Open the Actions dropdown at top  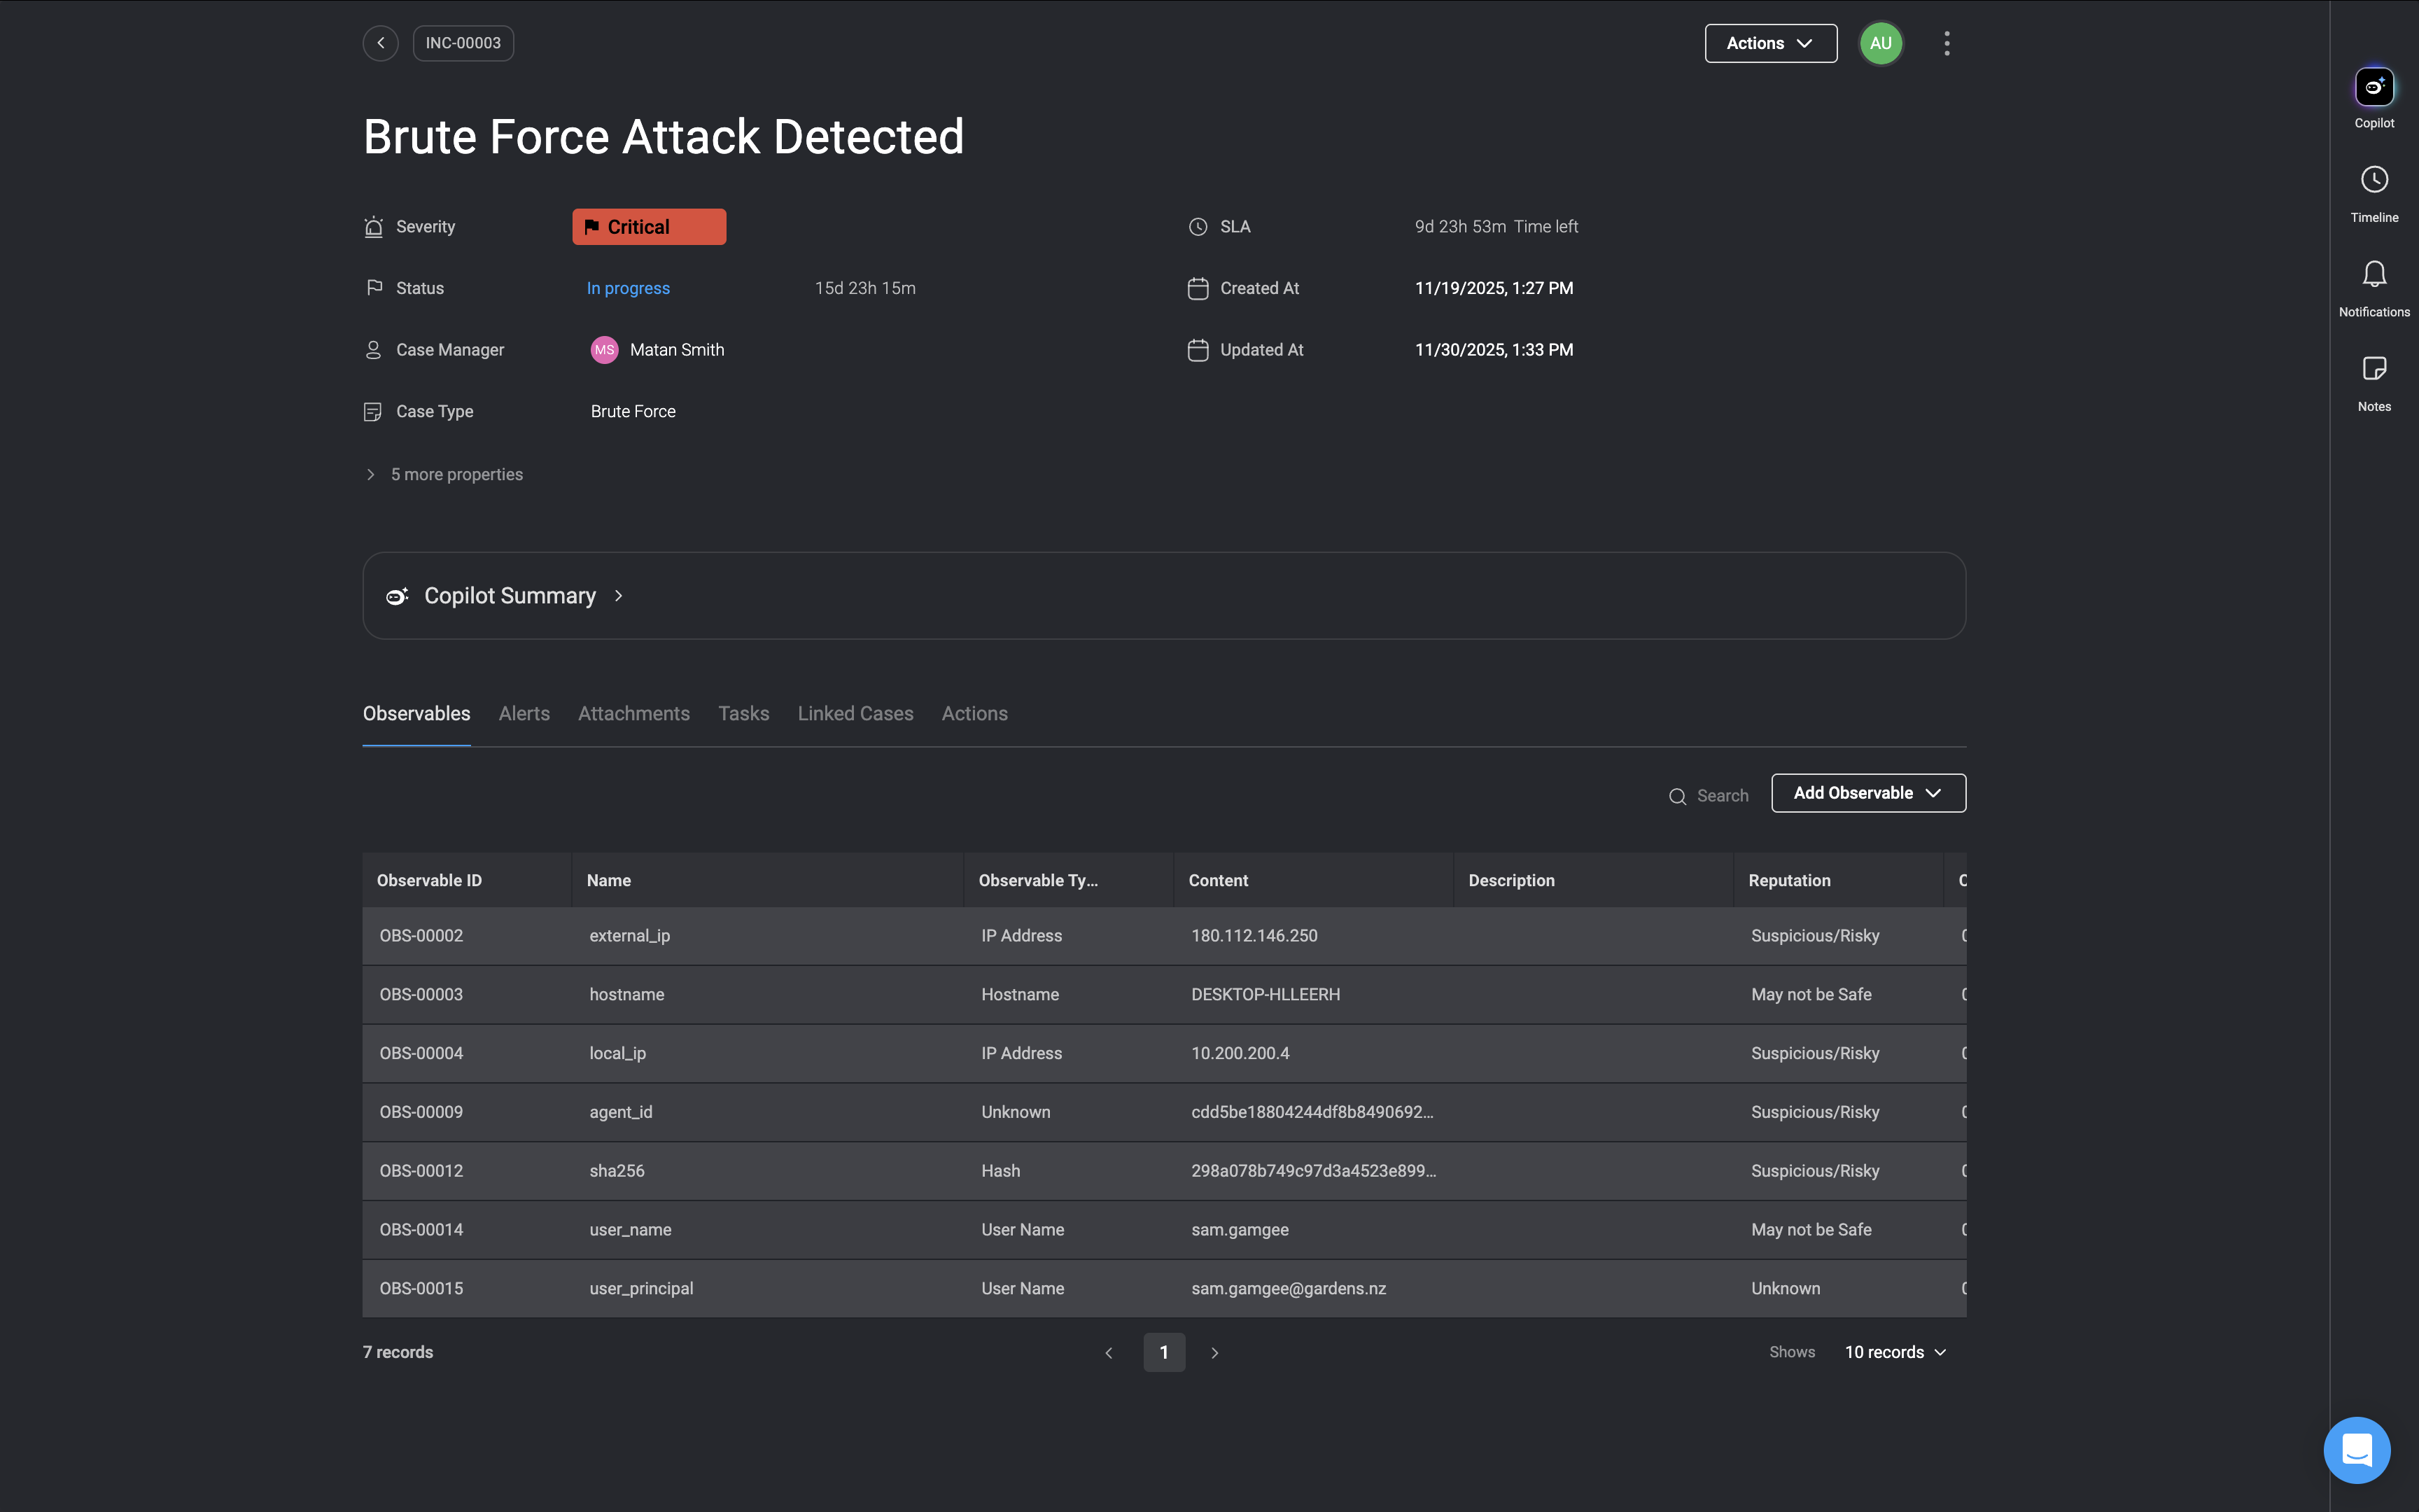pyautogui.click(x=1770, y=43)
